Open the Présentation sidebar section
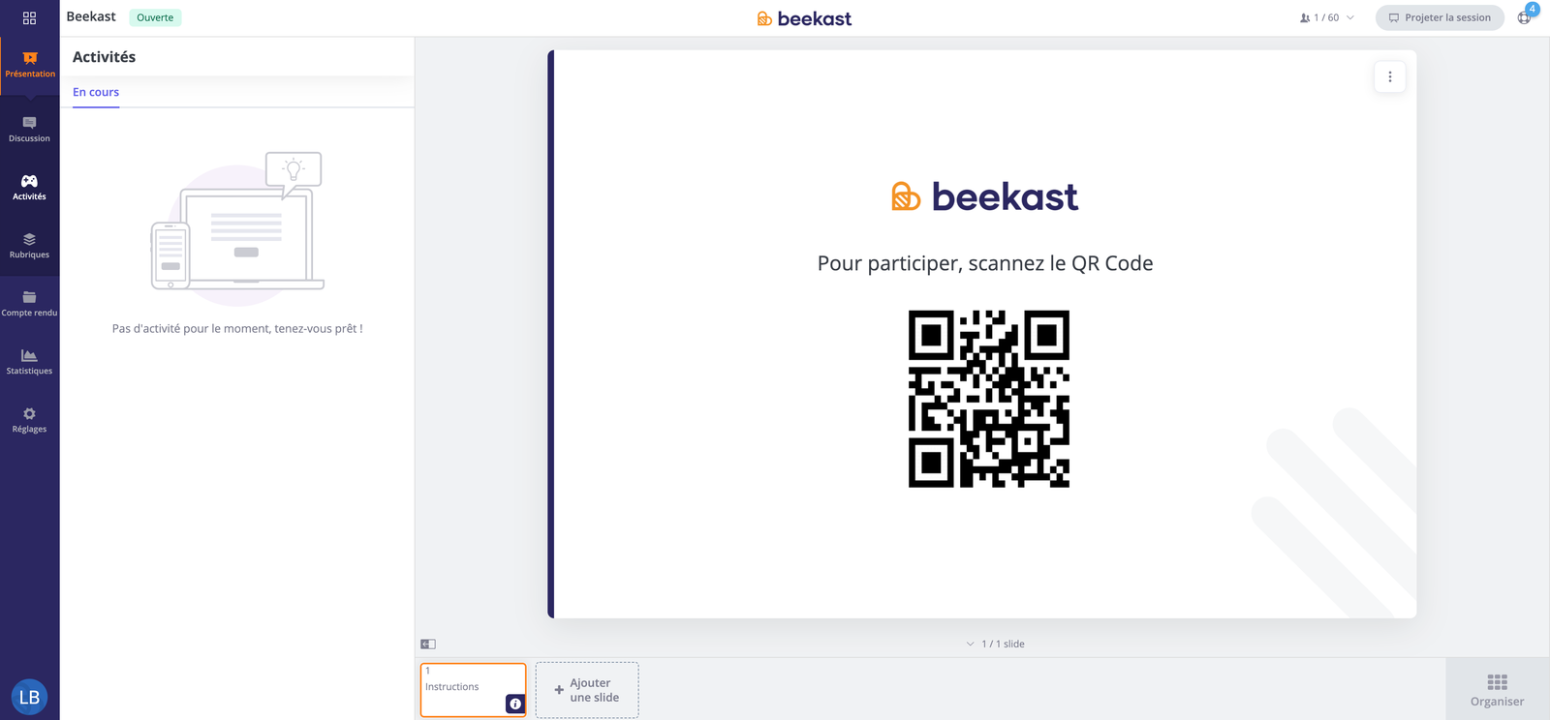The height and width of the screenshot is (720, 1550). [x=30, y=65]
